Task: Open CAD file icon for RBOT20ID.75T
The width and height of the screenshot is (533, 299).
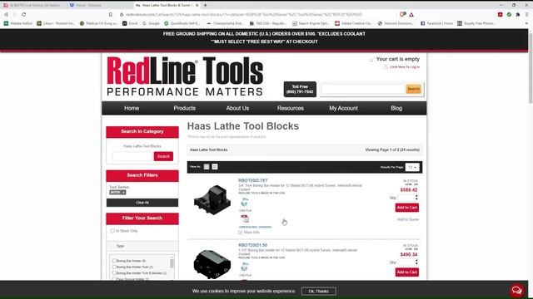Action: pos(244,203)
